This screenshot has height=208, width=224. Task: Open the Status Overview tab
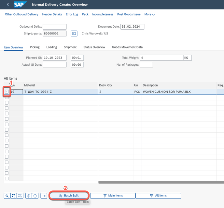click(94, 47)
